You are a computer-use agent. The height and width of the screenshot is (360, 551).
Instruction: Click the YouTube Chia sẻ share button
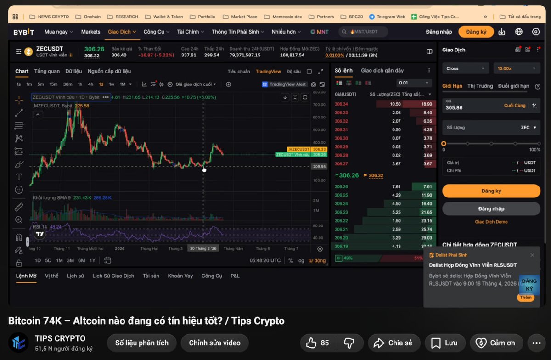tap(393, 343)
